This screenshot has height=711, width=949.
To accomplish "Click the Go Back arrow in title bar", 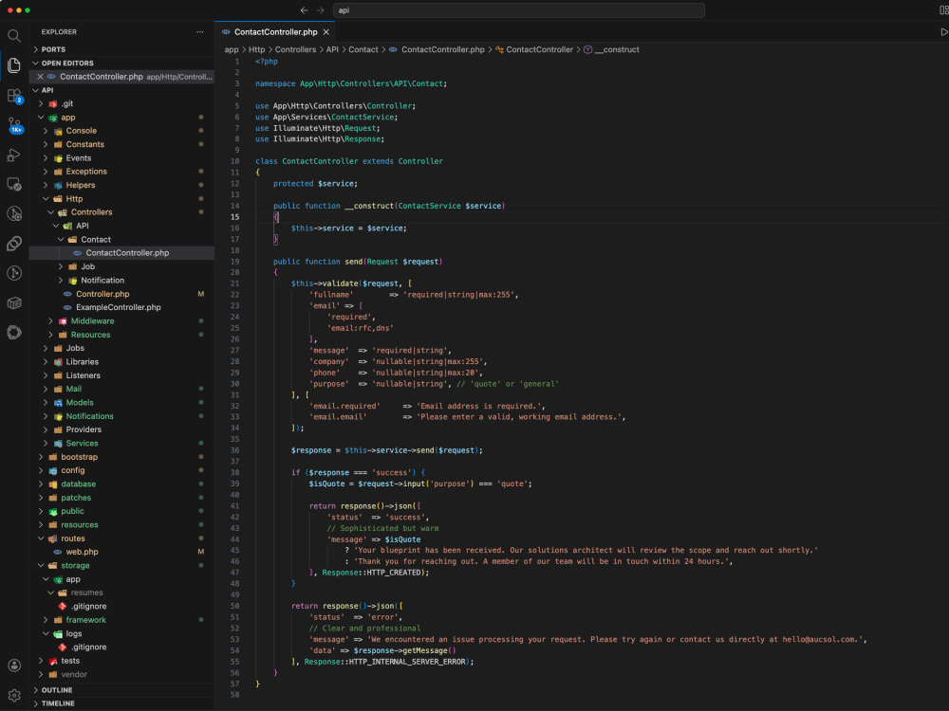I will [304, 10].
